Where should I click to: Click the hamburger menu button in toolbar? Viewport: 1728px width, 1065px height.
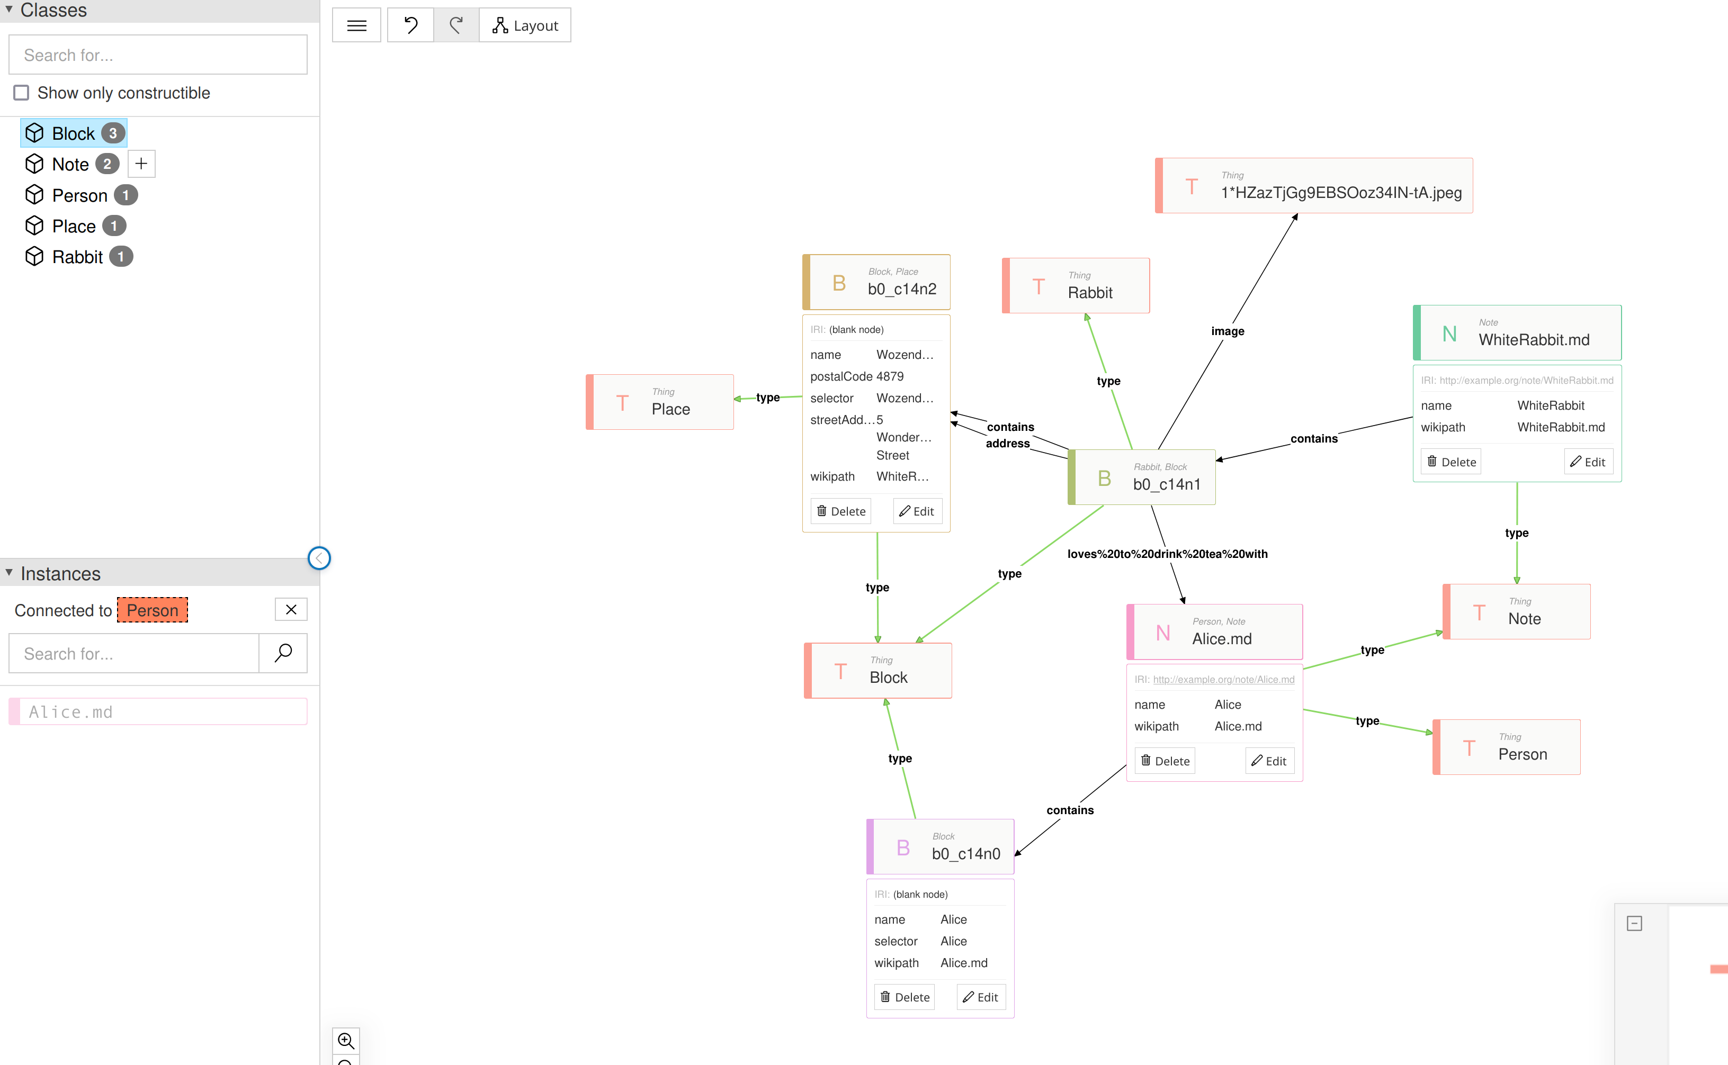[356, 26]
